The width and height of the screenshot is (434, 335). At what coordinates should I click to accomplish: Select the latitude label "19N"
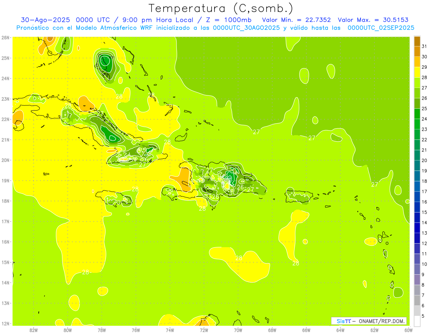click(5, 181)
